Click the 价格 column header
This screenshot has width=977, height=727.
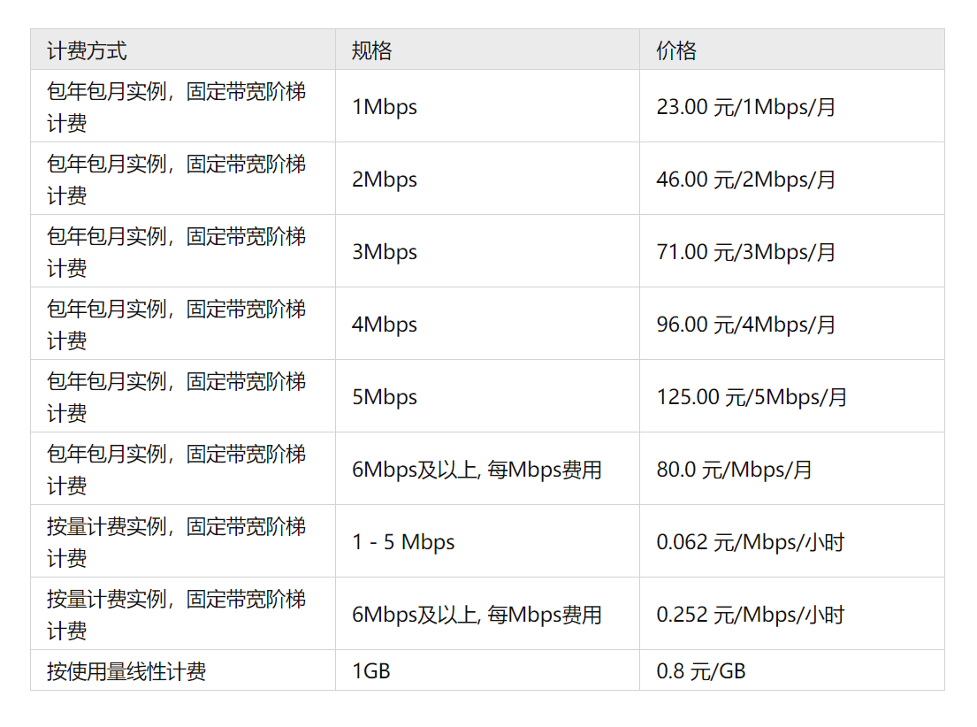[x=676, y=51]
